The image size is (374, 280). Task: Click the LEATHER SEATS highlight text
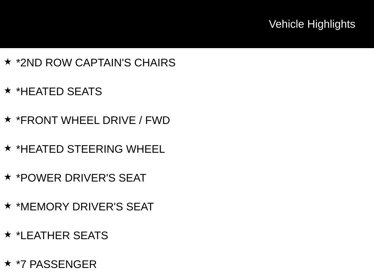pyautogui.click(x=62, y=236)
